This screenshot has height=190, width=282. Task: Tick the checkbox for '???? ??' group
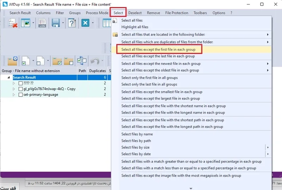pos(21,83)
